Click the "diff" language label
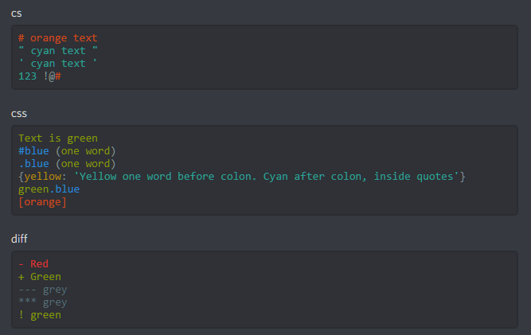The image size is (531, 335). [x=19, y=239]
